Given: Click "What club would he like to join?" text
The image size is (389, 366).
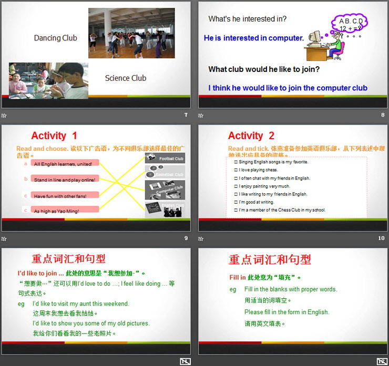Looking at the screenshot, I should (x=264, y=69).
